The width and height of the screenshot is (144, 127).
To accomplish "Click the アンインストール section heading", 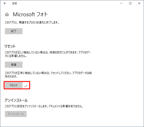I will pyautogui.click(x=16, y=100).
